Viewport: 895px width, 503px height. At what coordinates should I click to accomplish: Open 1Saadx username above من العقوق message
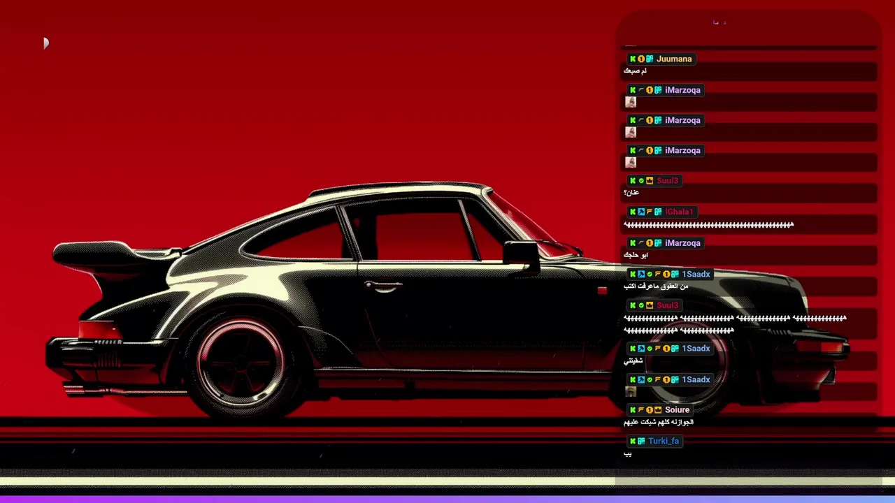pos(696,275)
